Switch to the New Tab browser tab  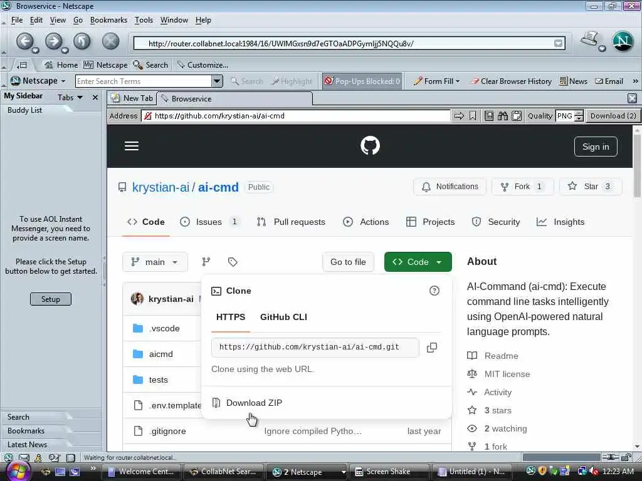point(132,98)
